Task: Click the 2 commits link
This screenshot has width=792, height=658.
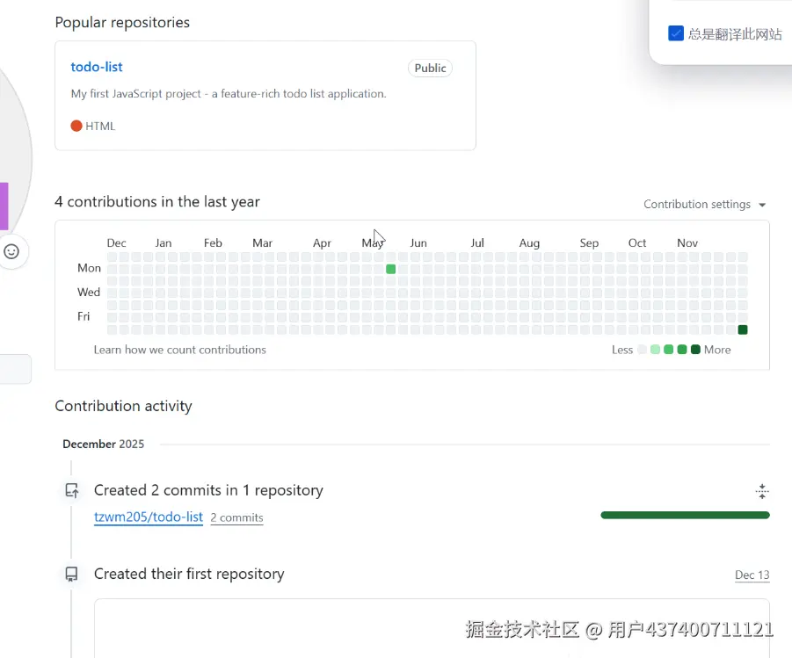Action: click(x=236, y=518)
